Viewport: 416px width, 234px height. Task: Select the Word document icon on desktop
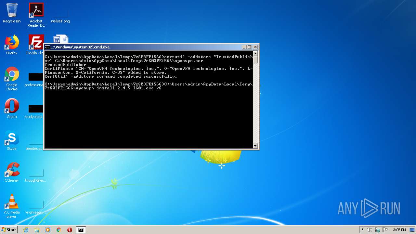pos(60,39)
